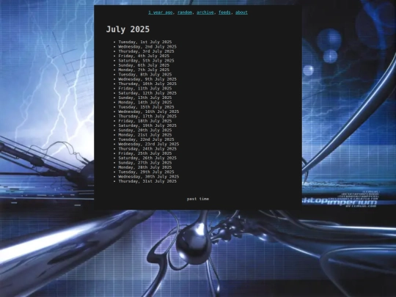Select 'Saturday, 19th July 2025' entry
The image size is (396, 297).
click(147, 125)
